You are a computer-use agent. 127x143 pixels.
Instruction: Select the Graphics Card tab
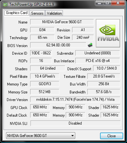point(17,13)
